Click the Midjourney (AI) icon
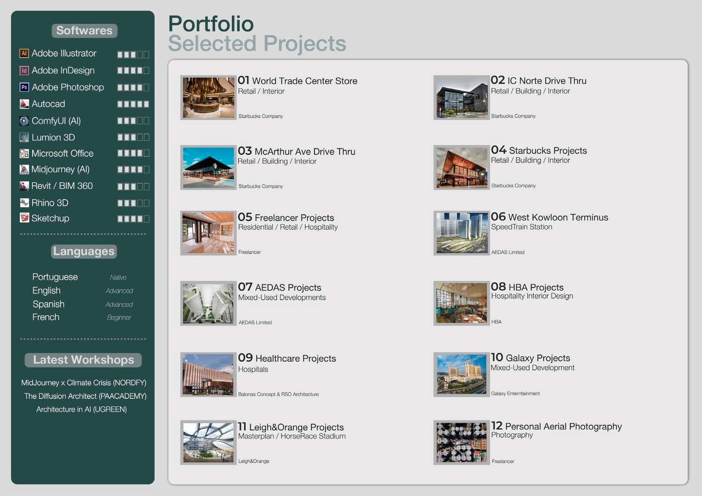The height and width of the screenshot is (496, 702). [x=24, y=169]
